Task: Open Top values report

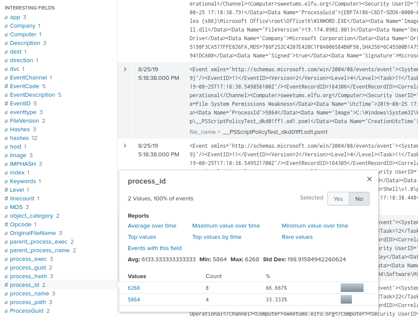Action: pyautogui.click(x=142, y=237)
